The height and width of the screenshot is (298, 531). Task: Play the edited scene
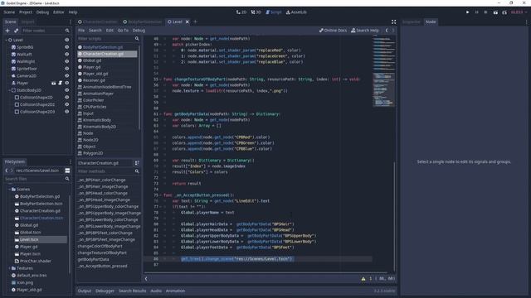pyautogui.click(x=495, y=12)
